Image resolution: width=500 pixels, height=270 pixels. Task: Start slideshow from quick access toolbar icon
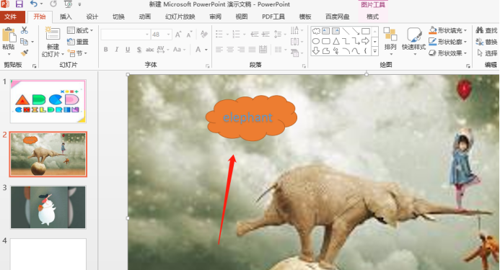68,4
